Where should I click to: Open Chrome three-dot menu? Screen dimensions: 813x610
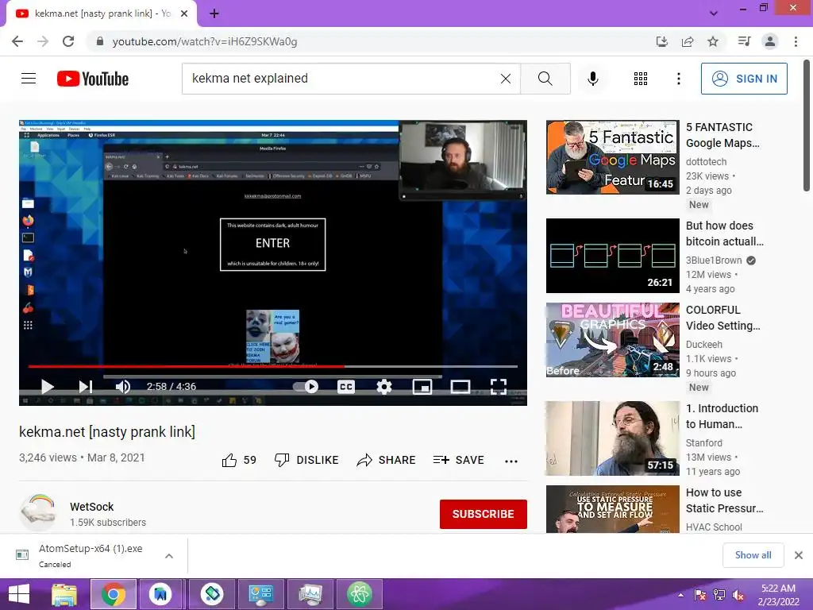(x=796, y=41)
